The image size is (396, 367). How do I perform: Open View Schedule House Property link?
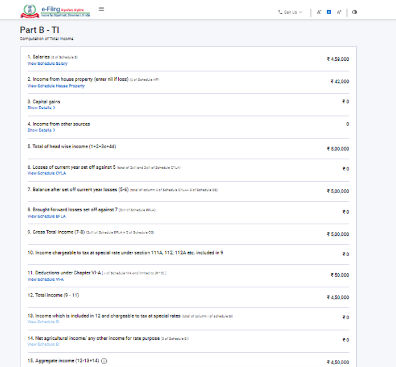56,86
